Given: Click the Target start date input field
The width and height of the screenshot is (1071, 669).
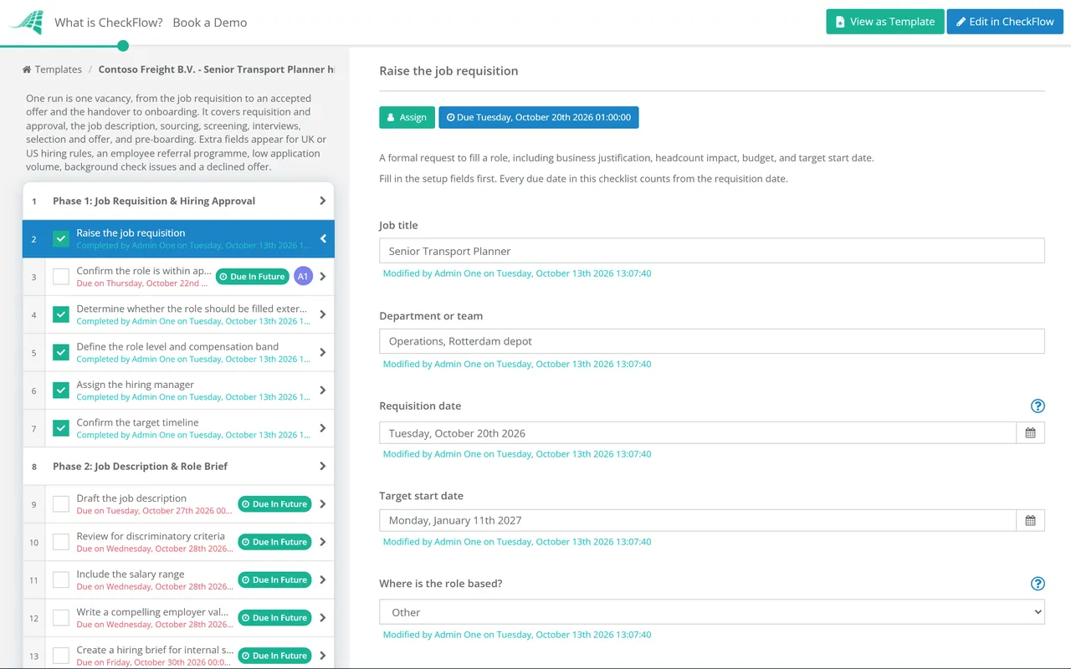Looking at the screenshot, I should pyautogui.click(x=698, y=520).
